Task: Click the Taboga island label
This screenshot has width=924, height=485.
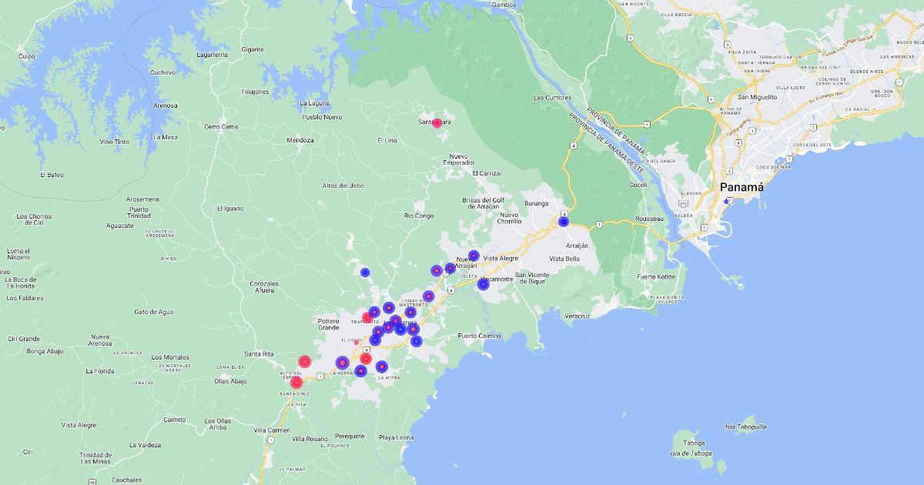Action: (x=694, y=443)
